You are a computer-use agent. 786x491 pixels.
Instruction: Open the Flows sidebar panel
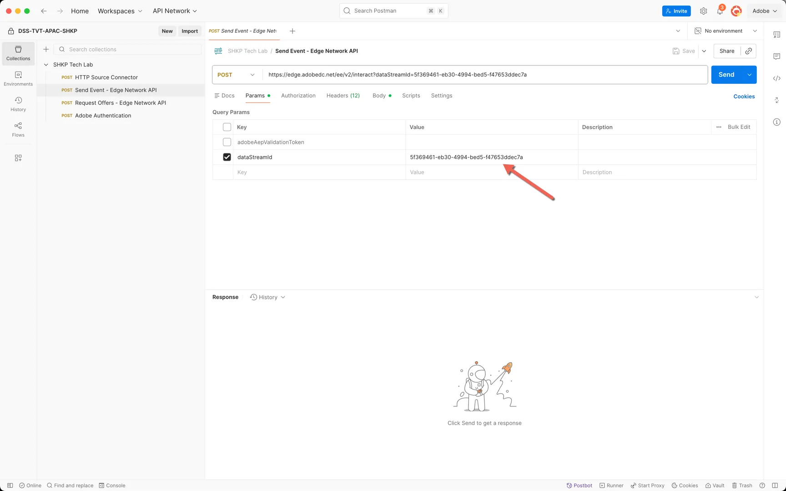pos(18,130)
